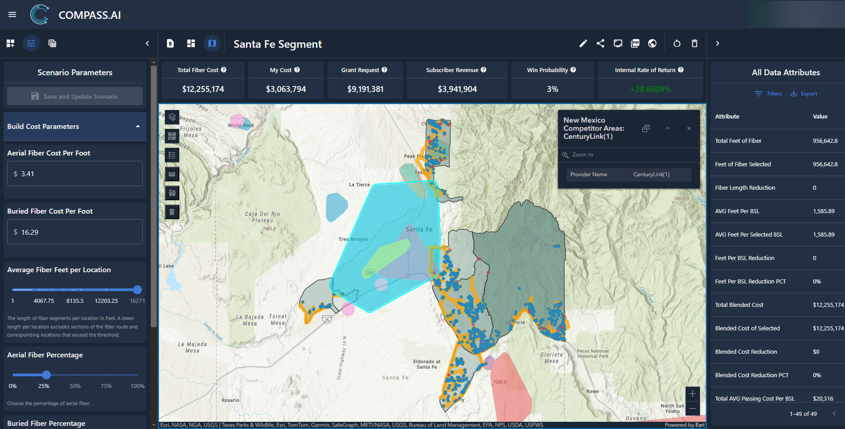Switch to the dashboard grid view tab

191,44
